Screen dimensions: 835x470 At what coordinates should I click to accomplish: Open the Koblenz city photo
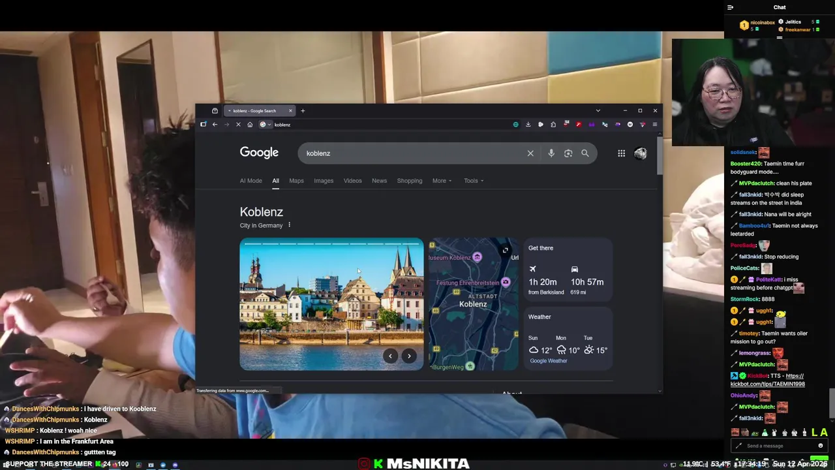(x=331, y=305)
